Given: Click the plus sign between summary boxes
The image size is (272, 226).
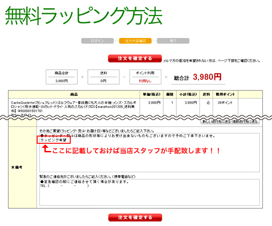Looking at the screenshot, I should tap(83, 77).
